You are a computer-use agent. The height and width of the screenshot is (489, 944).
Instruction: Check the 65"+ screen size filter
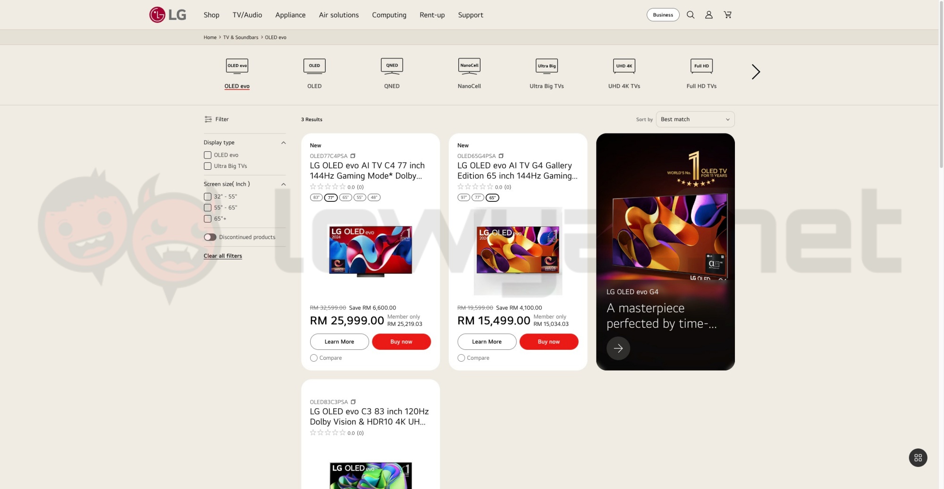tap(208, 219)
